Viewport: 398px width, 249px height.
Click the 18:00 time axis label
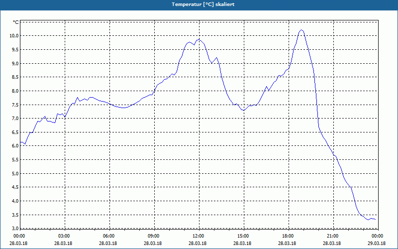289,236
